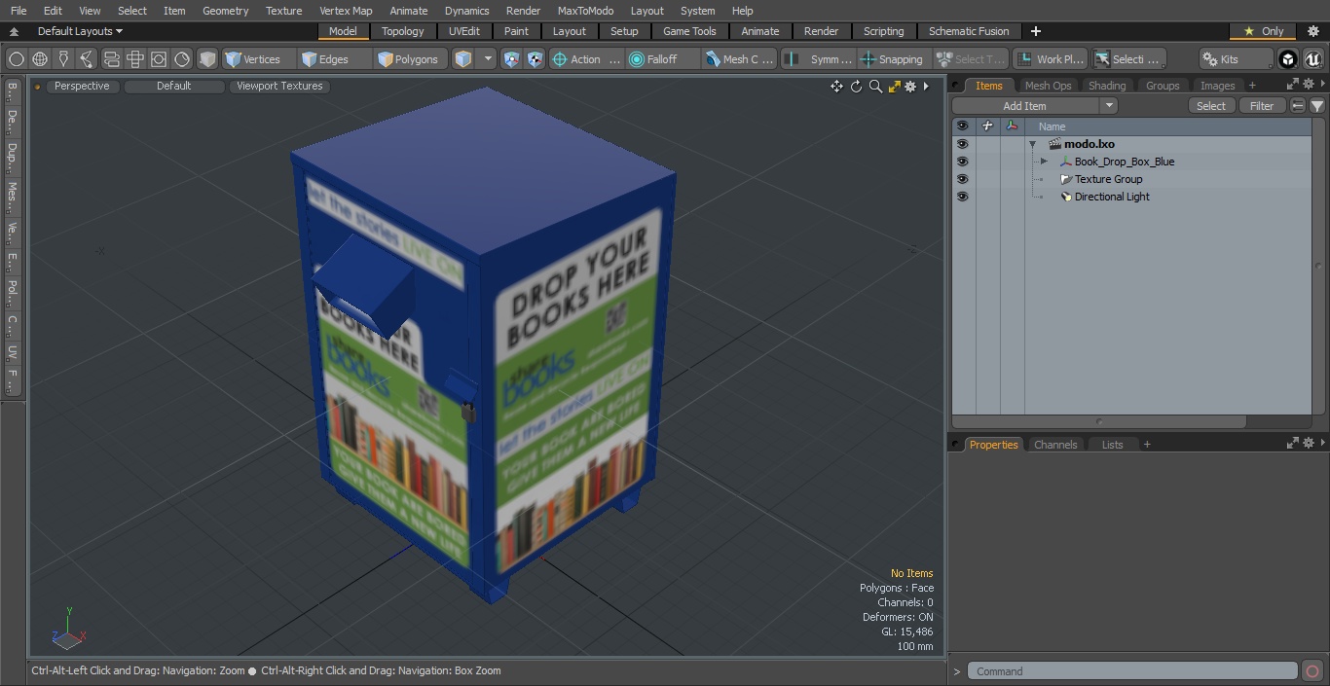This screenshot has height=686, width=1330.
Task: Open layout settings gear at top right
Action: (x=1312, y=31)
